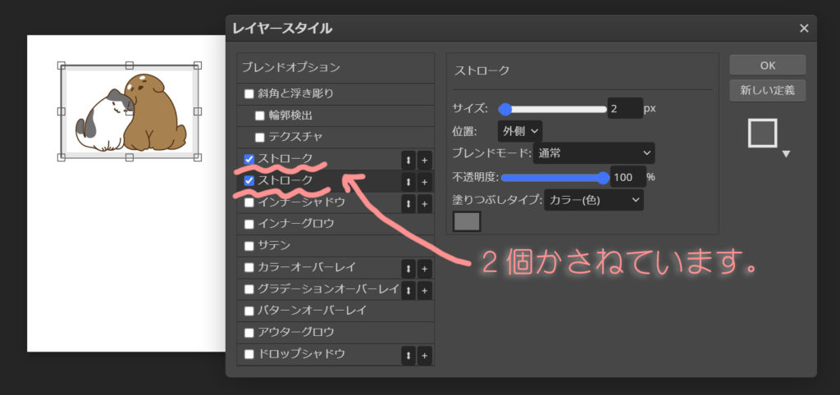
Task: Click the 新しい定義 button
Action: pos(767,90)
